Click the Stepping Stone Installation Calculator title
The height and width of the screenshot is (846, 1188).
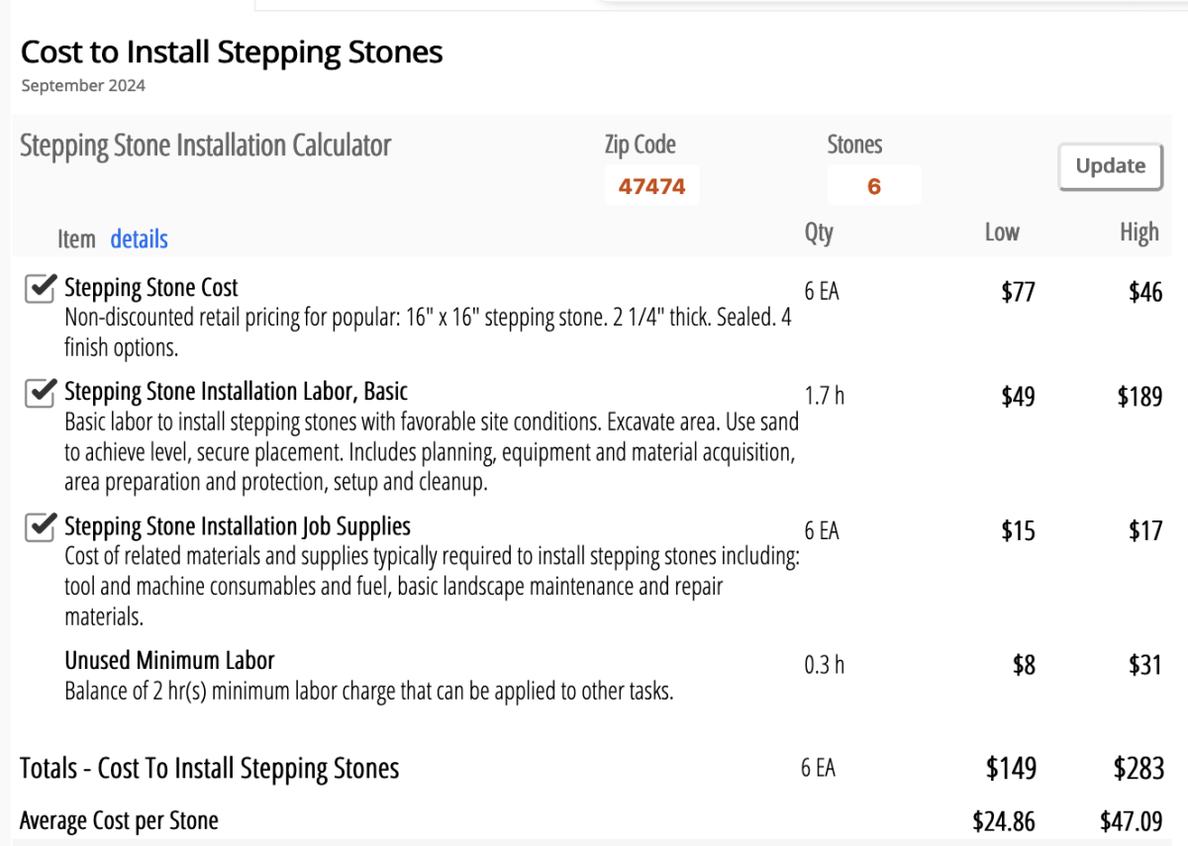[205, 146]
